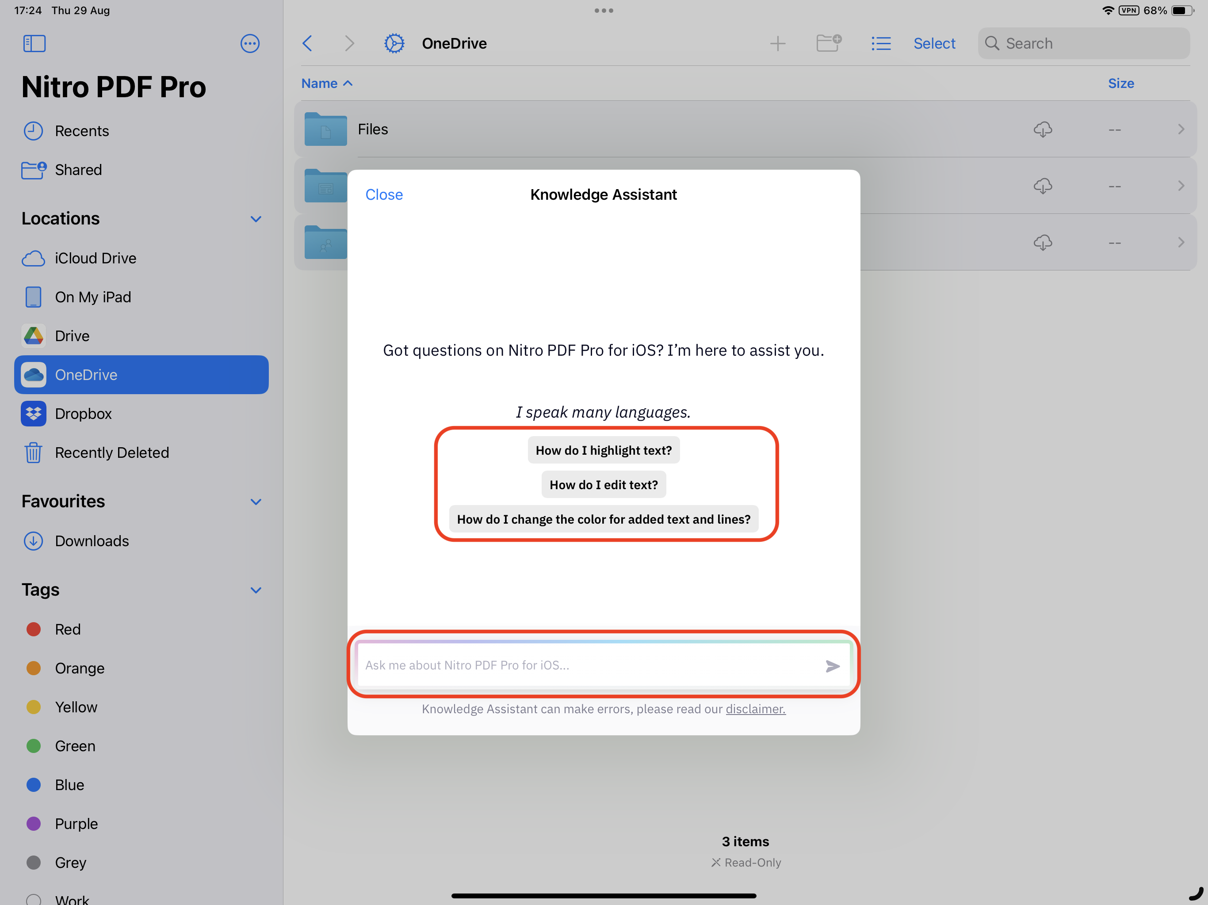Image resolution: width=1208 pixels, height=905 pixels.
Task: Open the disclaimer link
Action: (755, 709)
